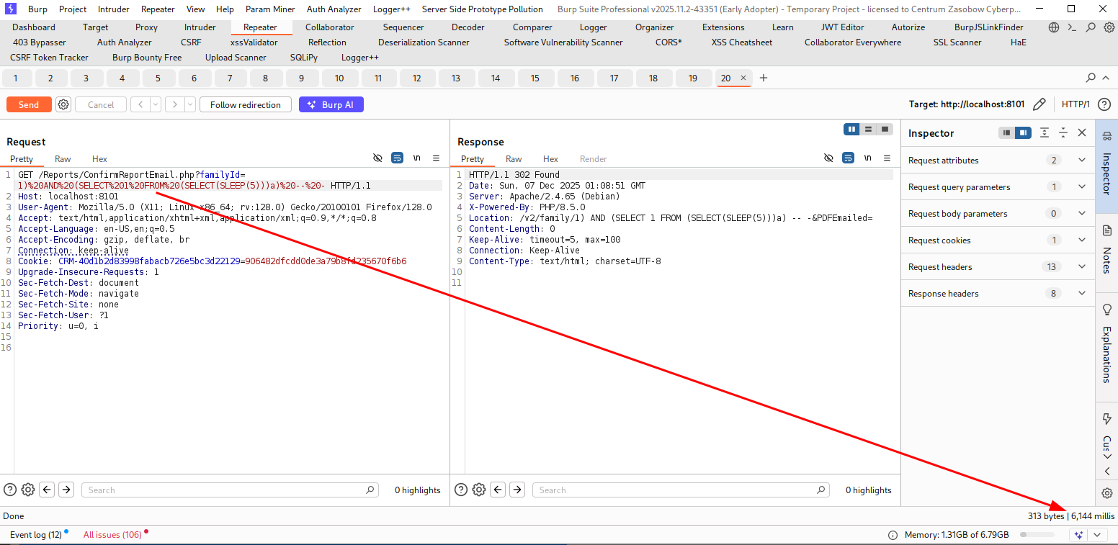Open Notes side panel
Screen dimensions: 1118x545
tap(1107, 249)
